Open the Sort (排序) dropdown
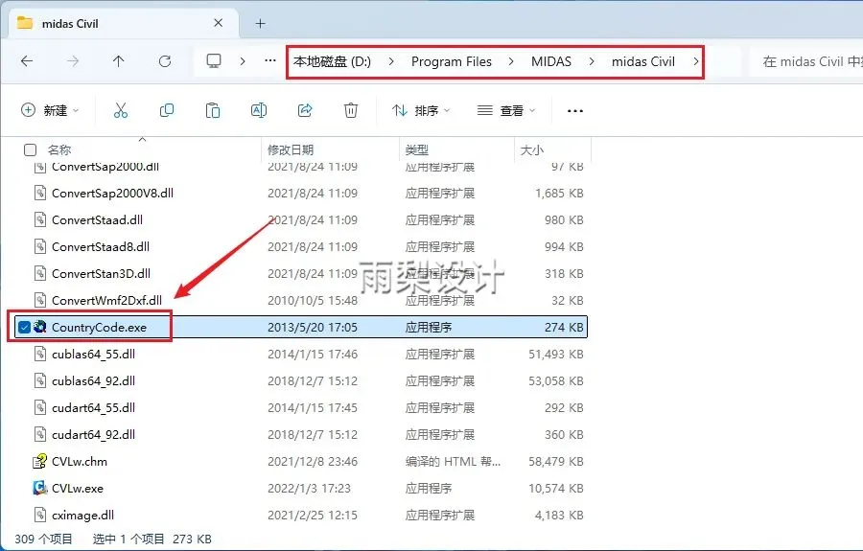Viewport: 863px width, 551px height. pos(422,110)
